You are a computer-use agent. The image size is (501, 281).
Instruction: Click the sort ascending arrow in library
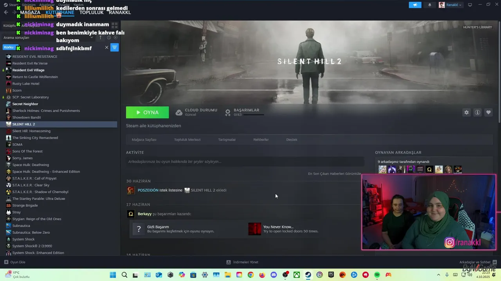click(x=100, y=37)
